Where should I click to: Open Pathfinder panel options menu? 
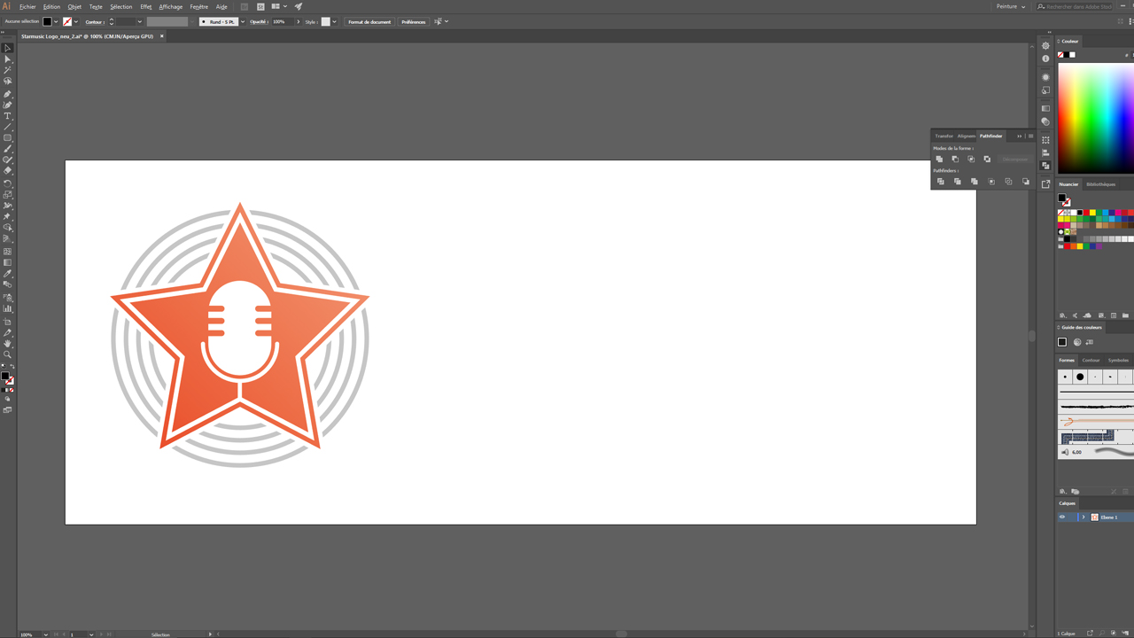point(1030,136)
